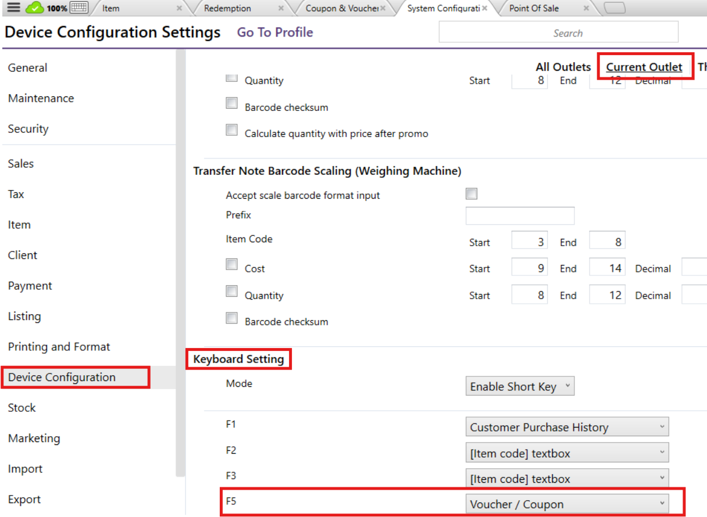This screenshot has width=707, height=517.
Task: Expand the F1 shortcut key dropdown
Action: point(567,428)
